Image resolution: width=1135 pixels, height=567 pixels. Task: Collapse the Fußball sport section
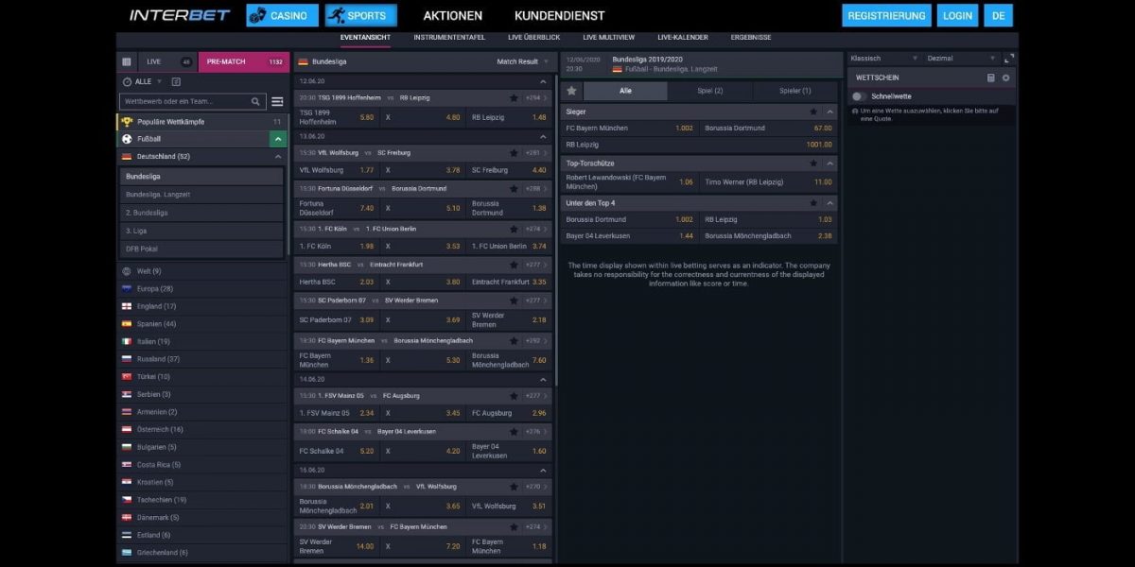[277, 139]
